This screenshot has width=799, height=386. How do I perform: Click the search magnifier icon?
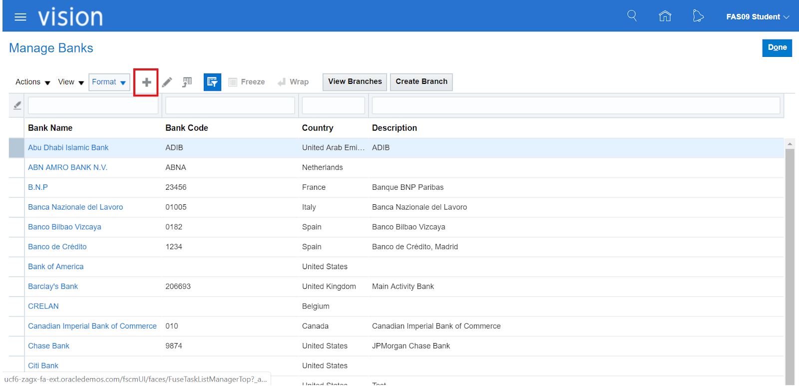pos(632,16)
